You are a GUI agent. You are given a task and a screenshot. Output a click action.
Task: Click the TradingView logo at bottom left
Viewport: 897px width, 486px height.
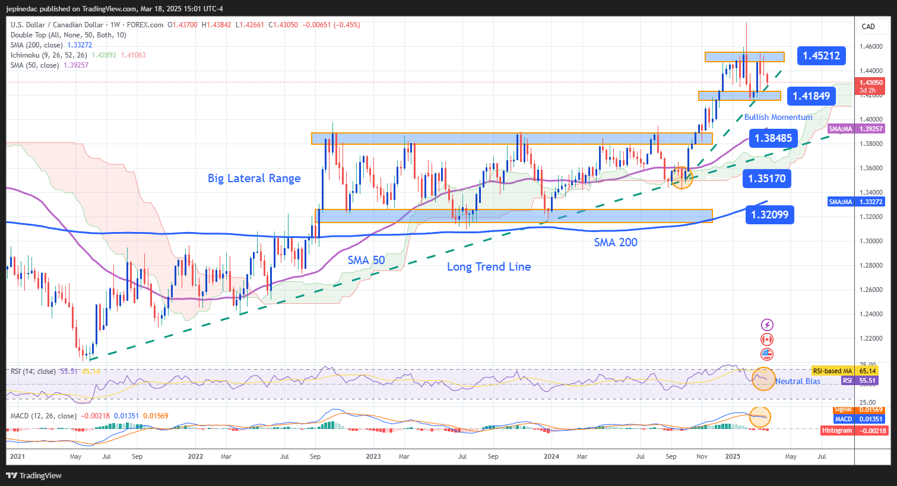click(x=34, y=475)
